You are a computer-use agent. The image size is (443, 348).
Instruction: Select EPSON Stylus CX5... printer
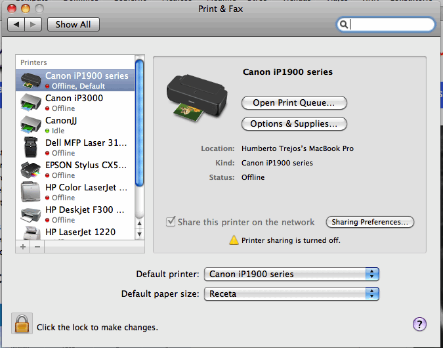tap(75, 169)
